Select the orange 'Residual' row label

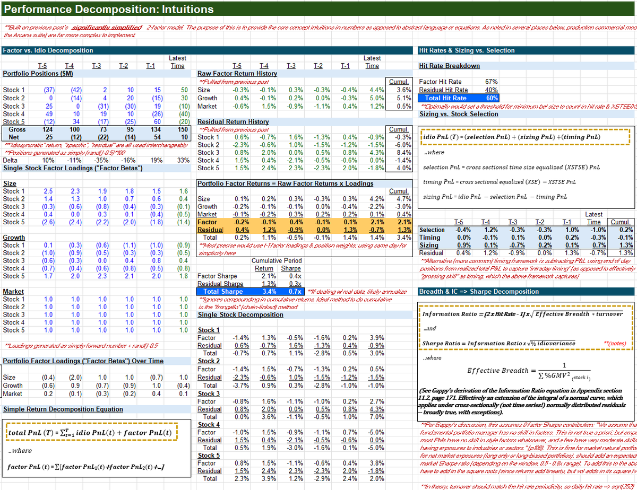coord(210,230)
